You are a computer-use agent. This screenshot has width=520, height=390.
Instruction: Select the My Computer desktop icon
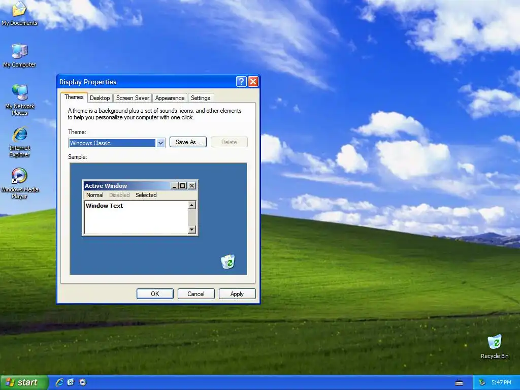(19, 55)
